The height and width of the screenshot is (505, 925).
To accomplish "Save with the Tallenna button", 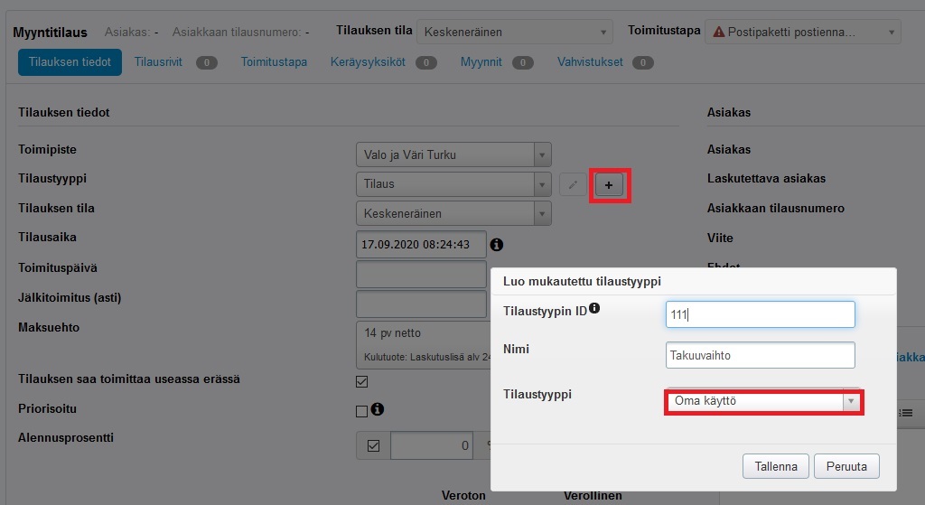I will 775,467.
